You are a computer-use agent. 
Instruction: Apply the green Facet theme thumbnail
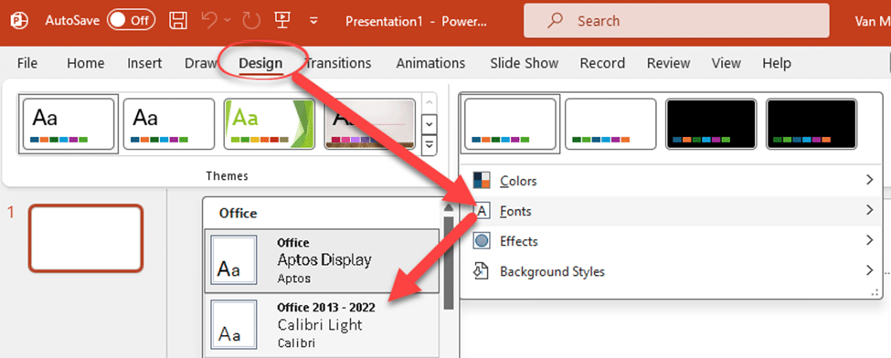pos(269,124)
